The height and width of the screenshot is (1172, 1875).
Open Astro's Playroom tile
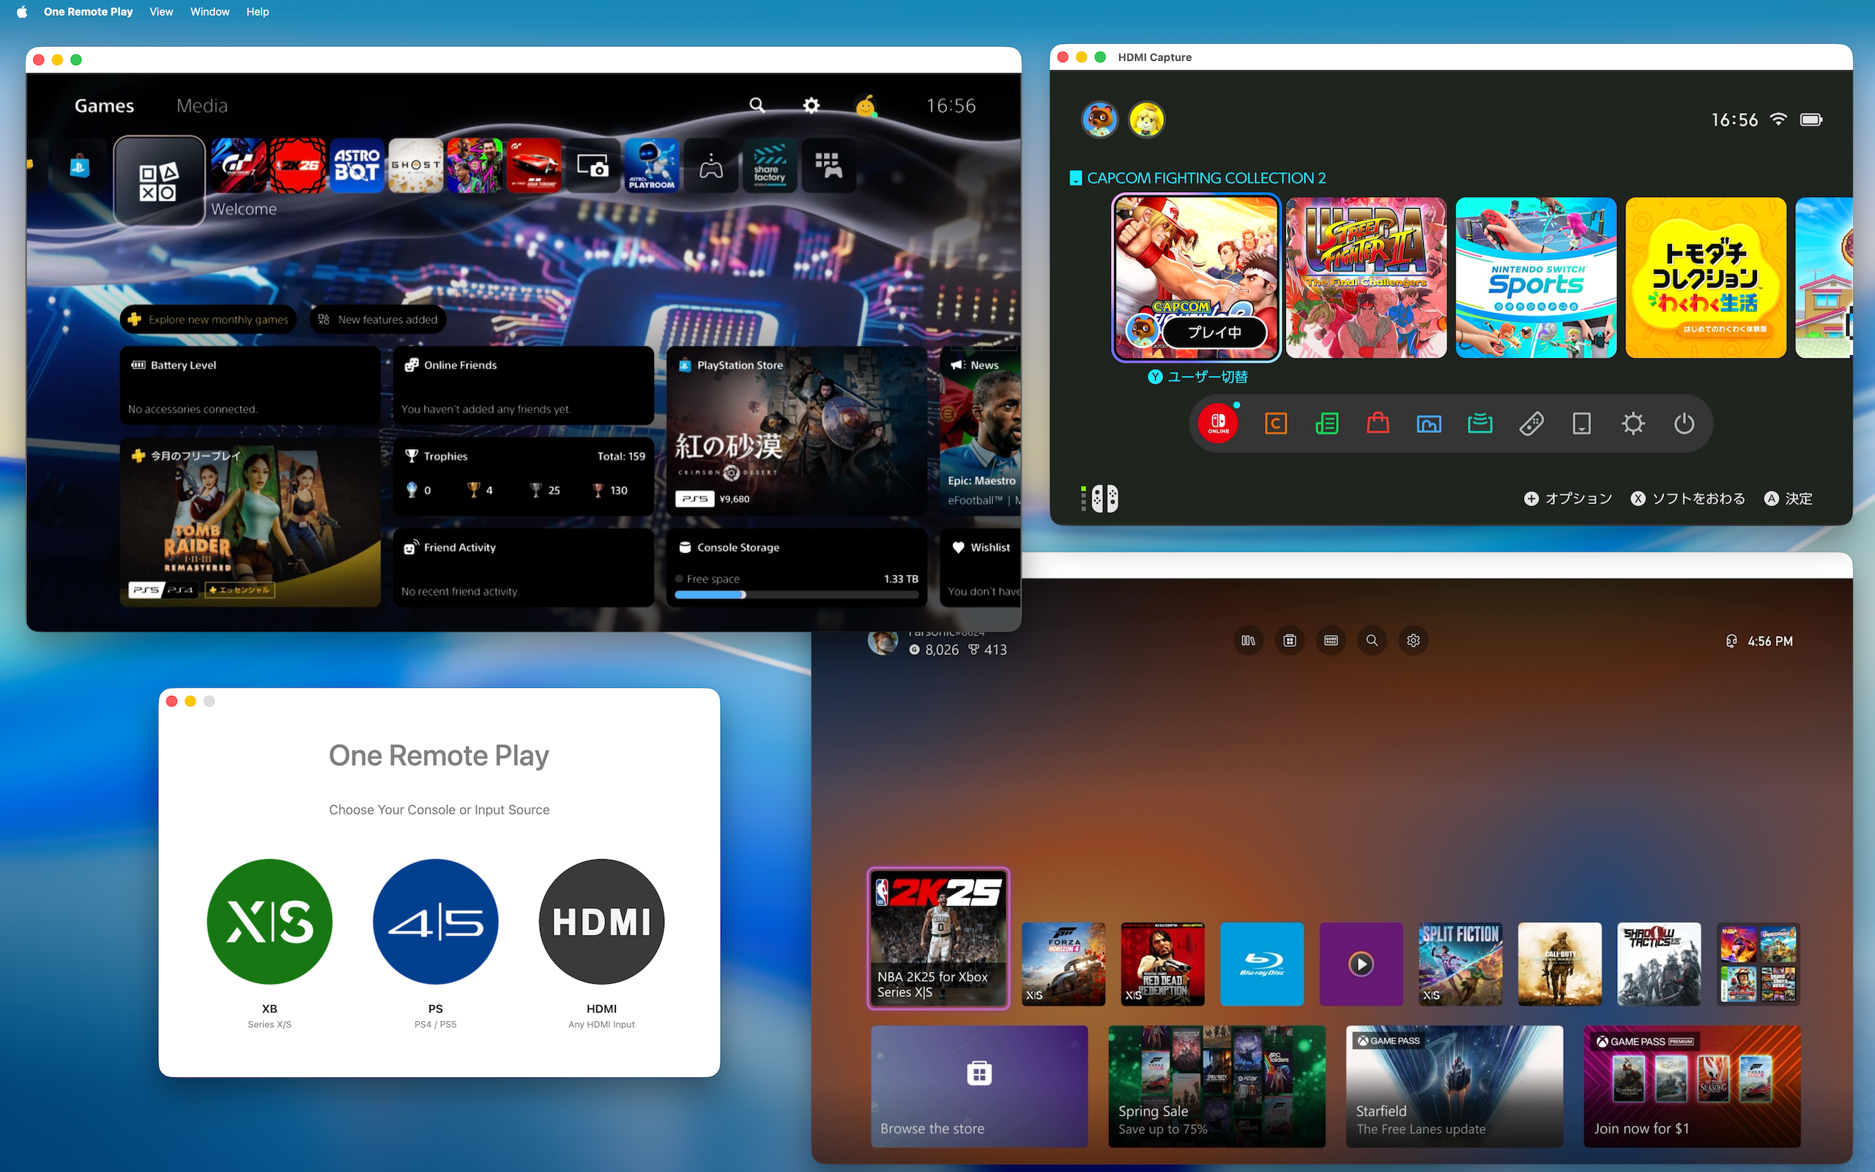tap(652, 166)
